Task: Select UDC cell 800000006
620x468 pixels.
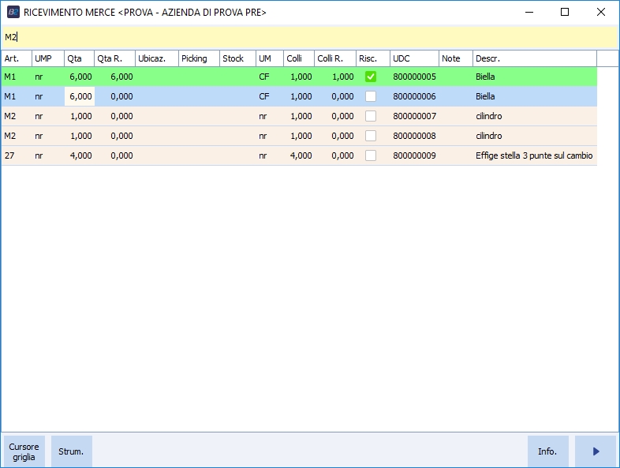Action: (x=414, y=96)
